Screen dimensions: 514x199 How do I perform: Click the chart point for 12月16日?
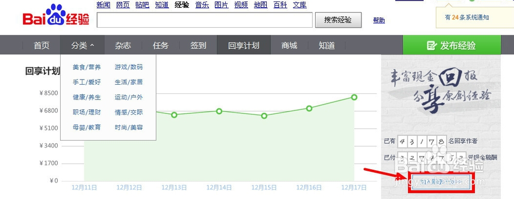pos(309,108)
